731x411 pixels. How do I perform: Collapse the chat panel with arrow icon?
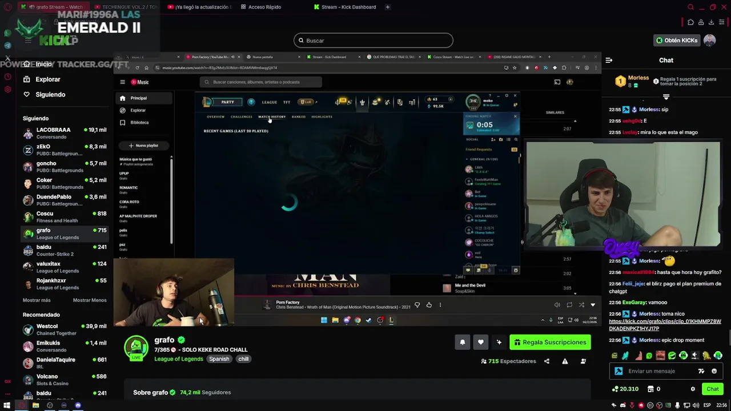coord(609,60)
